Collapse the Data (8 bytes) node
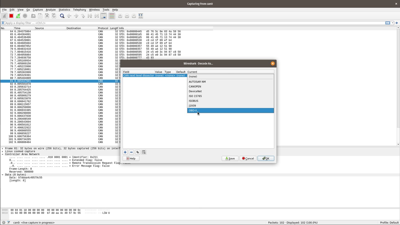The height and width of the screenshot is (225, 400). click(x=3, y=175)
